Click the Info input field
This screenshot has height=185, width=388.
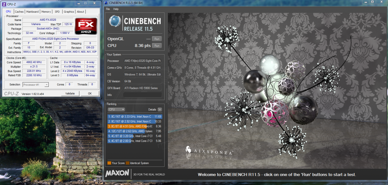click(x=142, y=95)
